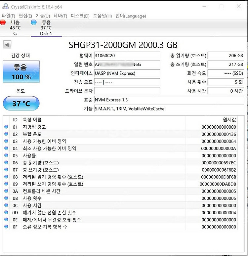Select row 0F 오류 정보 기록 항목 수
The height and width of the screenshot is (256, 248).
coord(120,227)
